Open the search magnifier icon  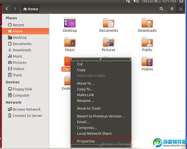[x=162, y=9]
